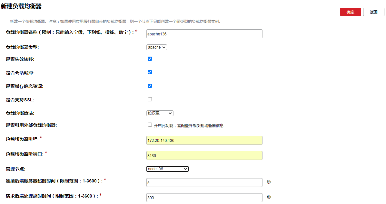
Task: Click the 负载均衡监听IP field with 172.20.140.136
Action: click(204, 140)
